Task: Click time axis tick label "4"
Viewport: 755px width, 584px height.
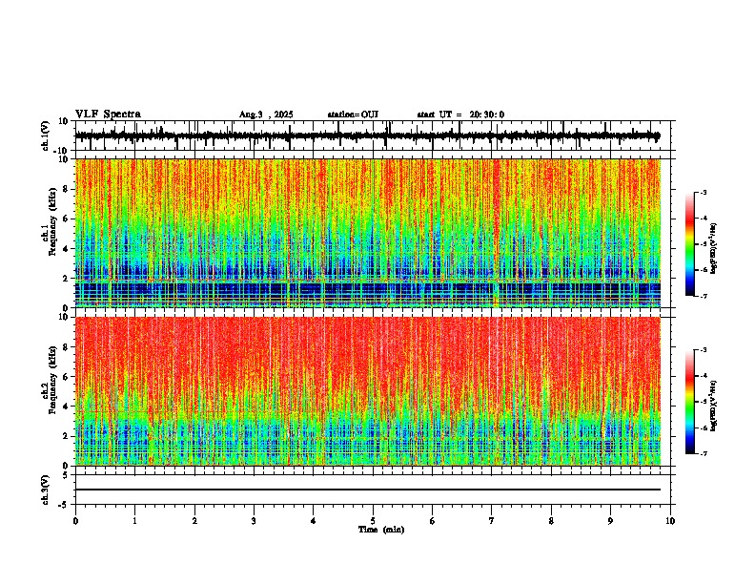Action: (x=314, y=521)
